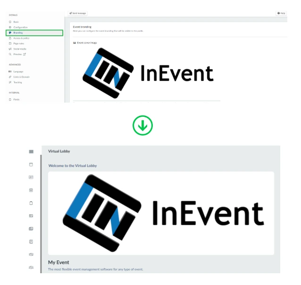301x285 pixels.
Task: Open the event Preview link
Action: (17, 54)
